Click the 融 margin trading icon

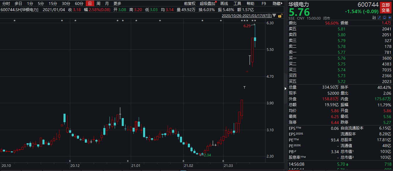[374, 18]
